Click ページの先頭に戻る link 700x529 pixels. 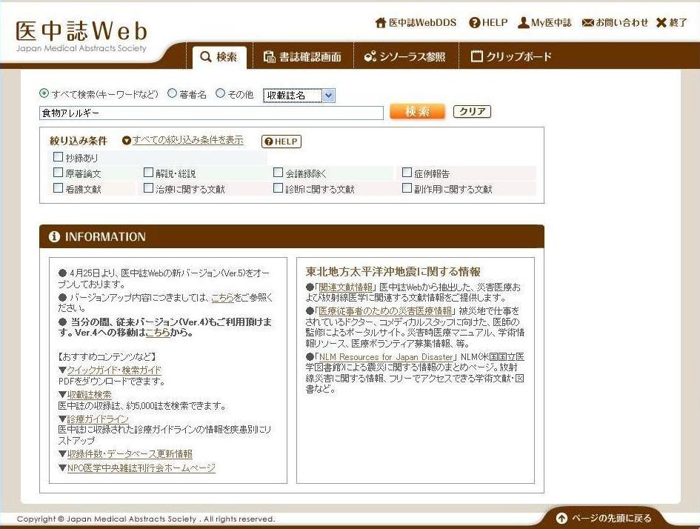611,519
